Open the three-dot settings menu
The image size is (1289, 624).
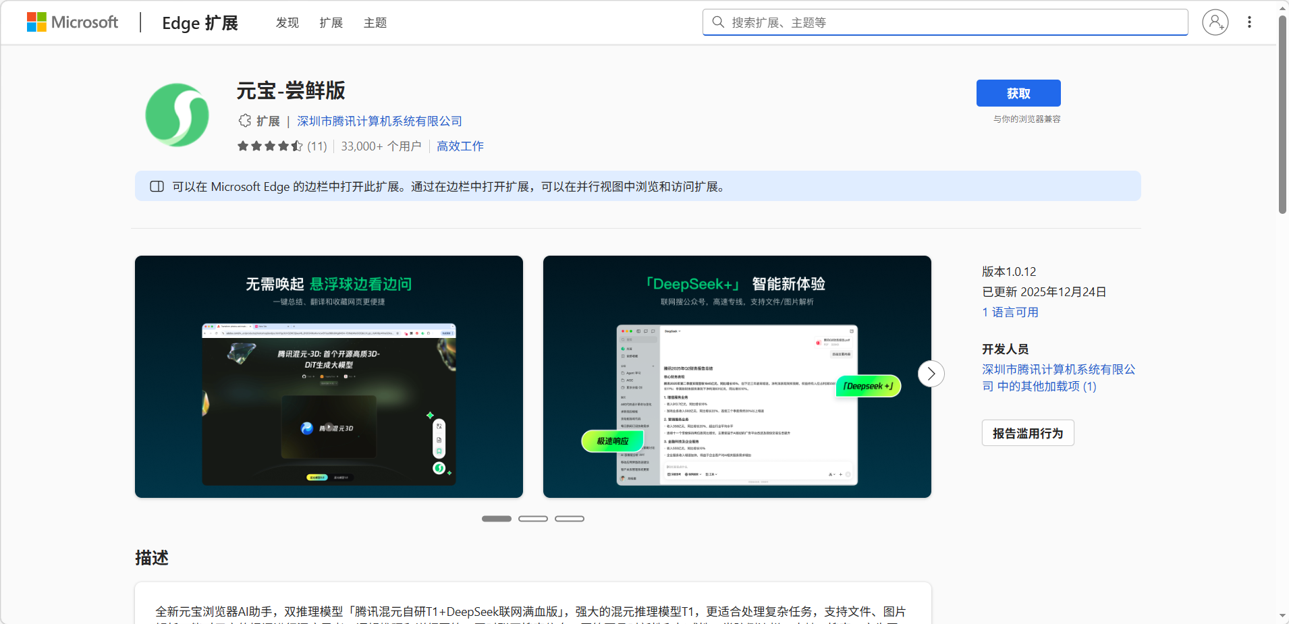(x=1249, y=22)
